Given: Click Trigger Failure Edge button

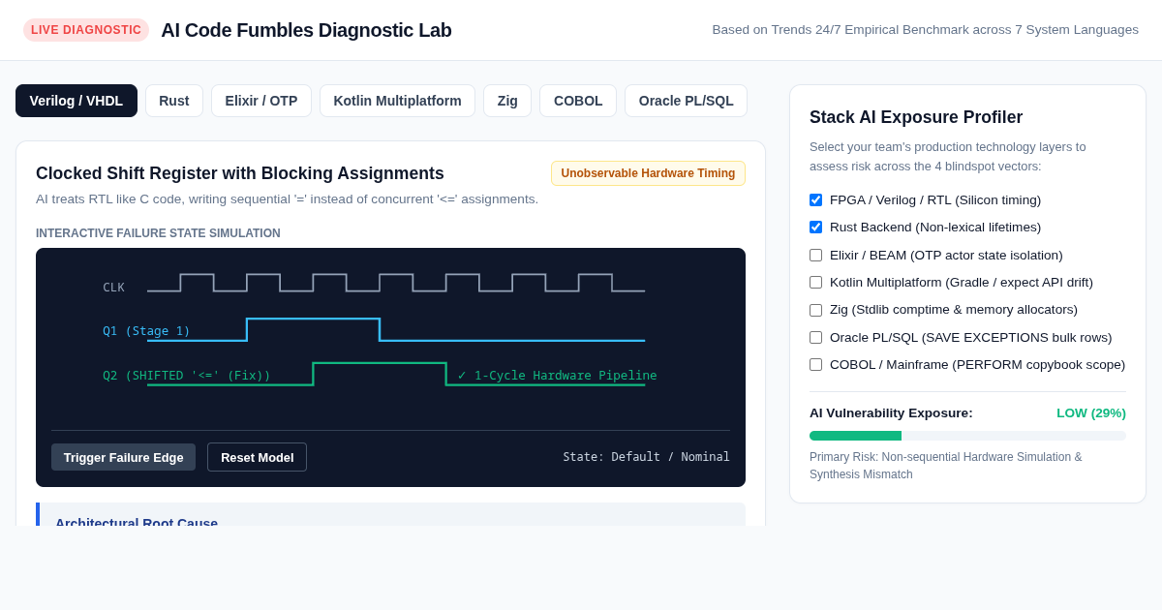Looking at the screenshot, I should click(123, 457).
